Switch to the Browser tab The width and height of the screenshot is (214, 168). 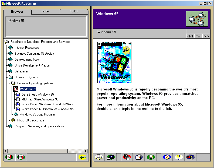pos(17,12)
